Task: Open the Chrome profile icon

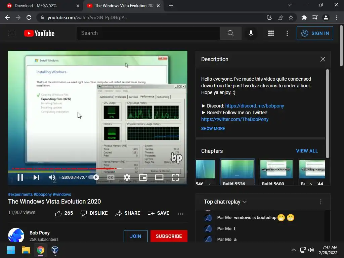Action: click(326, 17)
